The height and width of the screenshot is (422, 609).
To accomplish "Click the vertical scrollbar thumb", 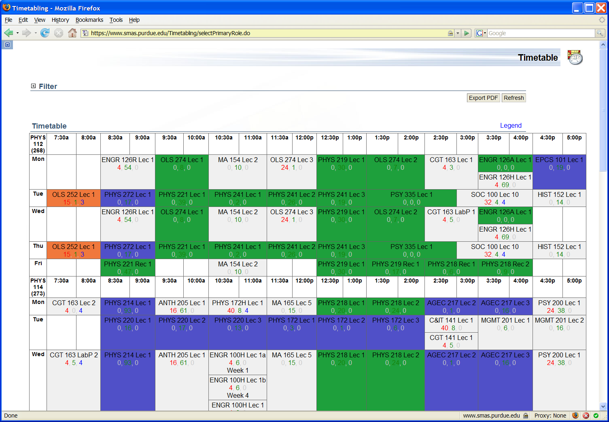I will point(603,110).
